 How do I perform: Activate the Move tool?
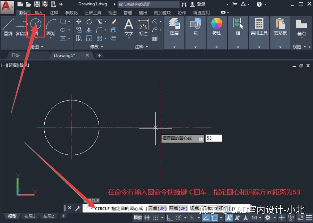(79, 21)
